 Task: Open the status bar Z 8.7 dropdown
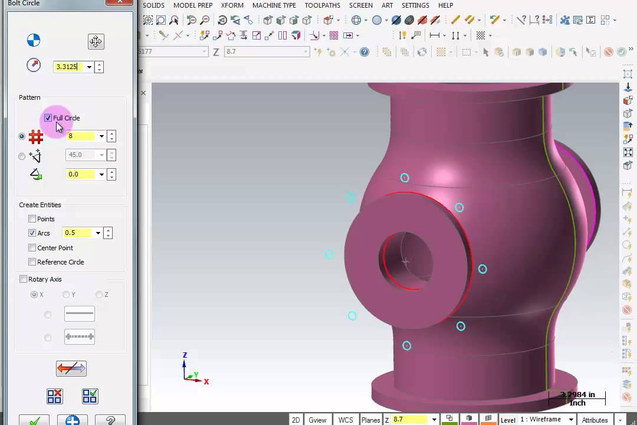pos(434,419)
